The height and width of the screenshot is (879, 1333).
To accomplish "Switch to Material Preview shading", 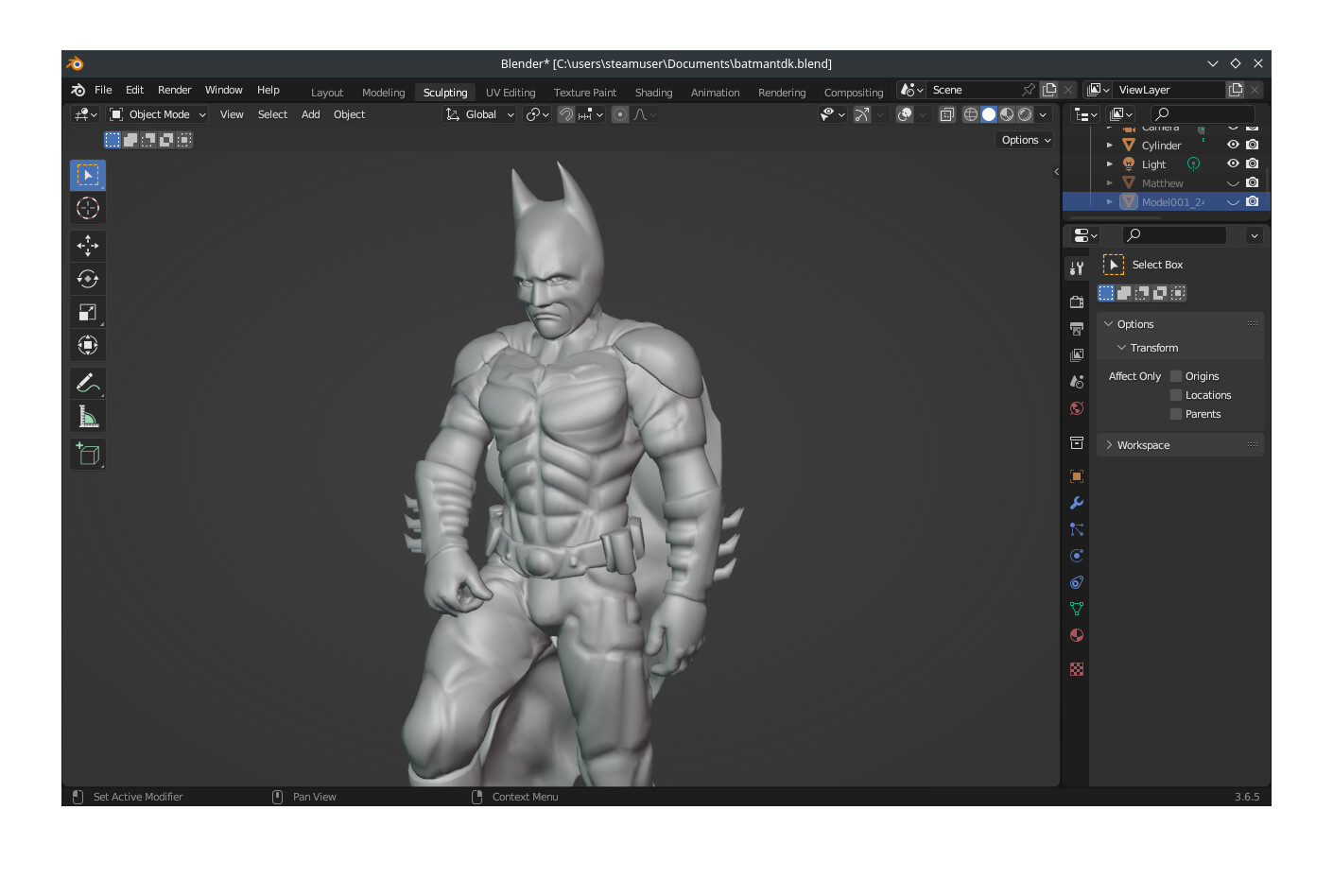I will point(1007,114).
